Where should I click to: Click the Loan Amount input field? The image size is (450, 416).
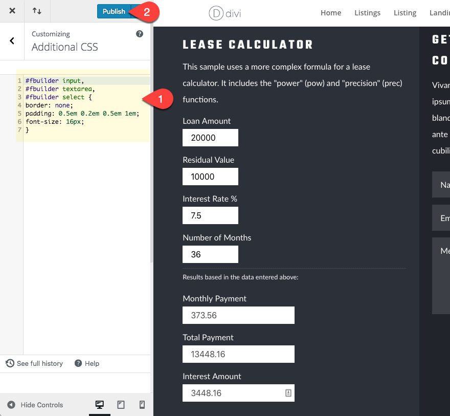pyautogui.click(x=210, y=138)
